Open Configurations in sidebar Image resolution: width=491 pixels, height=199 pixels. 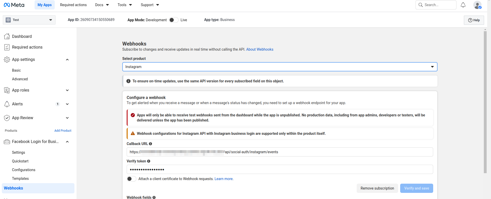tap(24, 170)
